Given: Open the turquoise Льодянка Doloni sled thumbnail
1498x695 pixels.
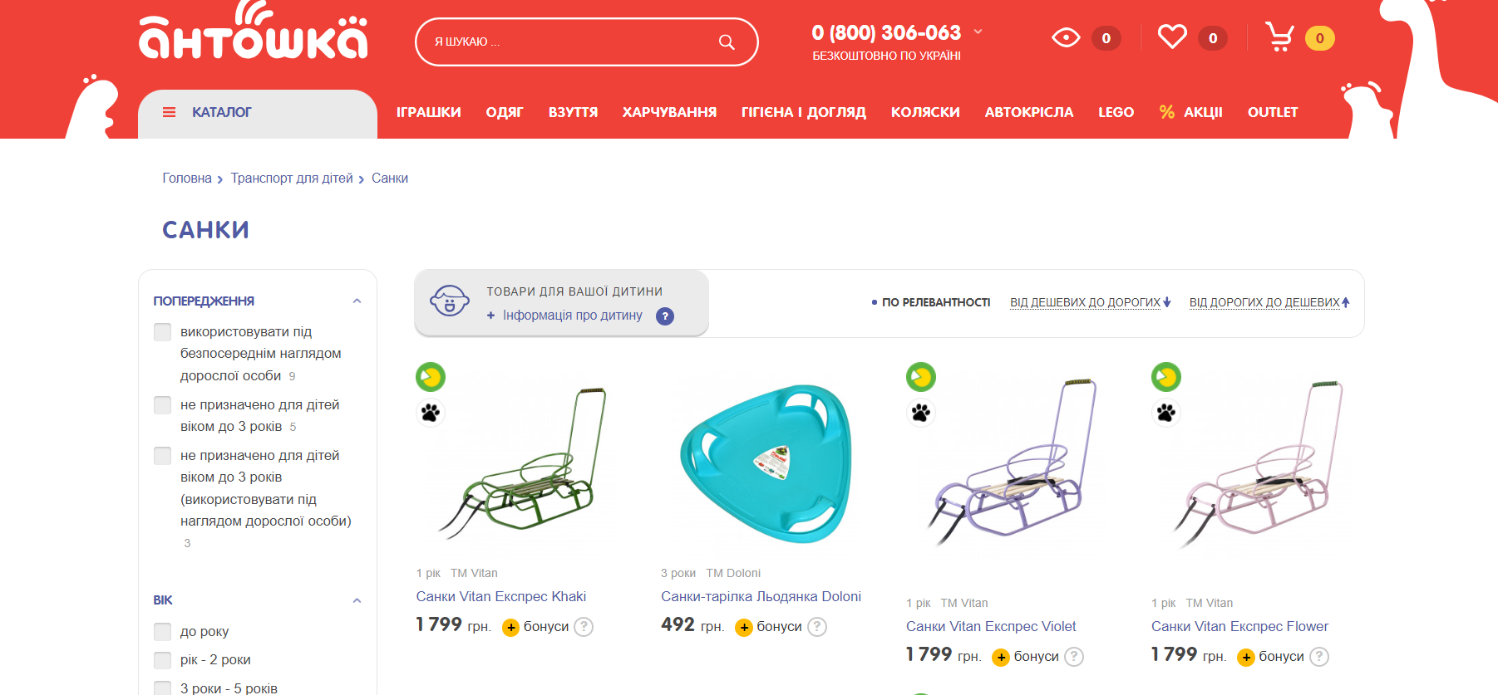Looking at the screenshot, I should click(766, 463).
